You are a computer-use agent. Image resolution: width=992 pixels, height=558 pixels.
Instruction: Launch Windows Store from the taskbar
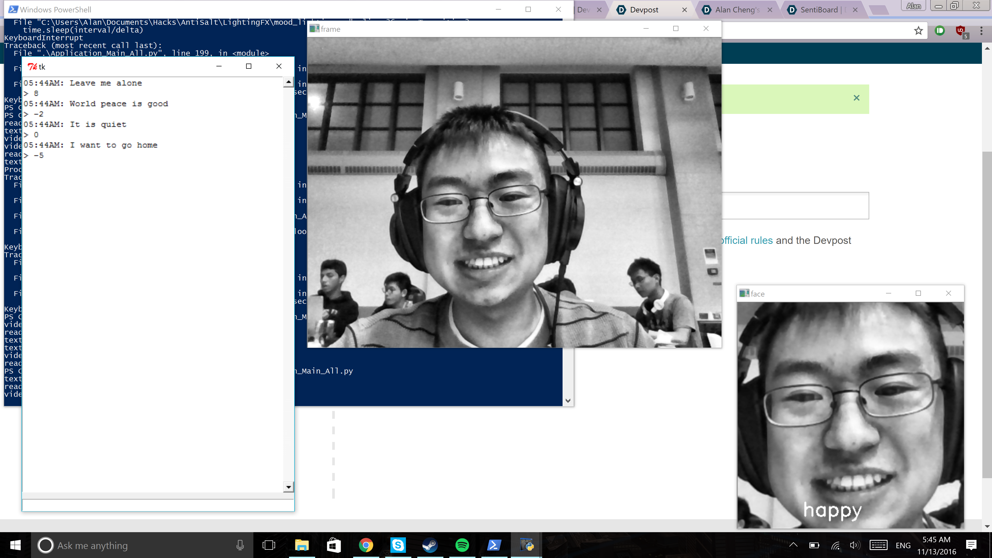(x=334, y=545)
